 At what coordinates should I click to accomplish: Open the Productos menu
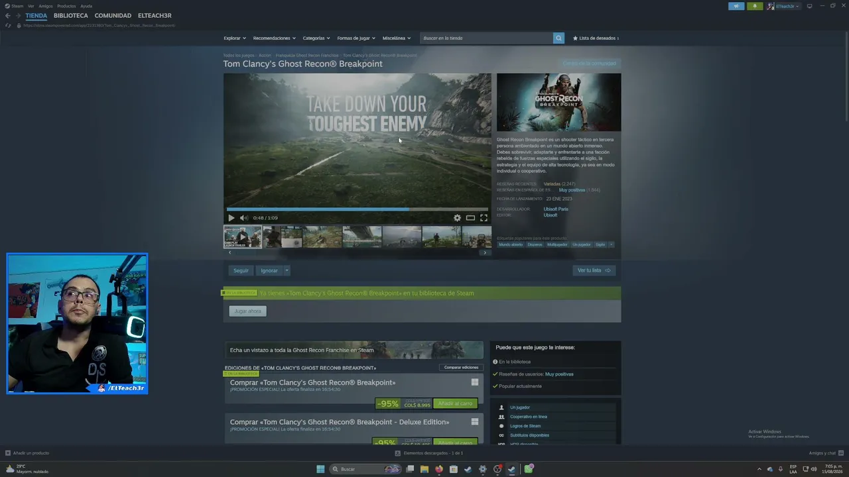pos(66,6)
